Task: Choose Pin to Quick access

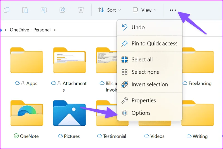Action: point(149,44)
